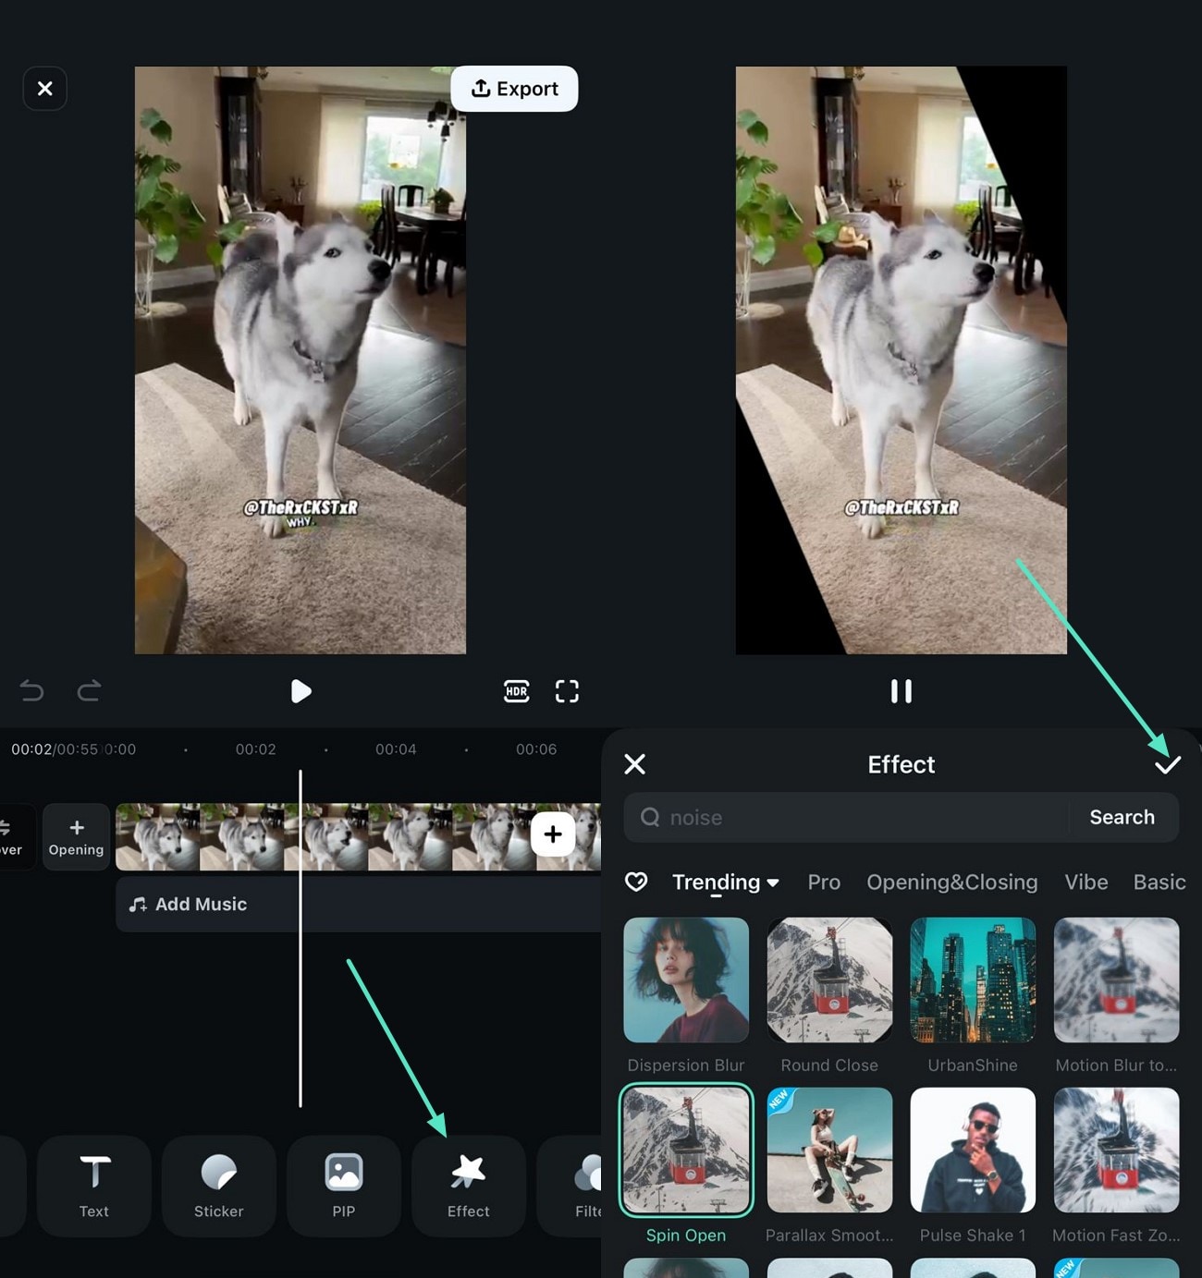Open the PIP tool

pos(343,1186)
